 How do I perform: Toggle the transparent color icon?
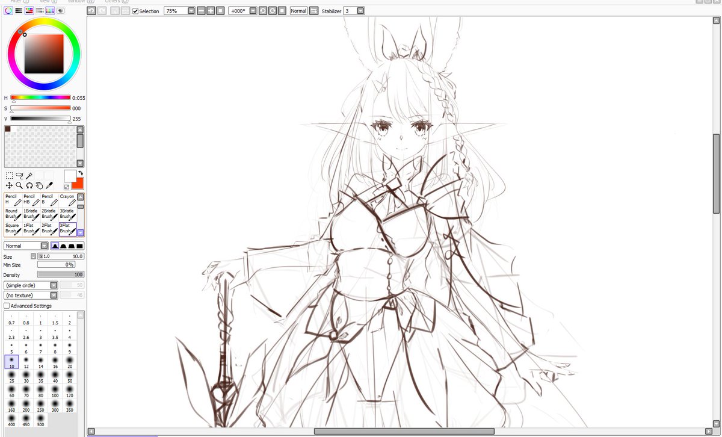[67, 187]
